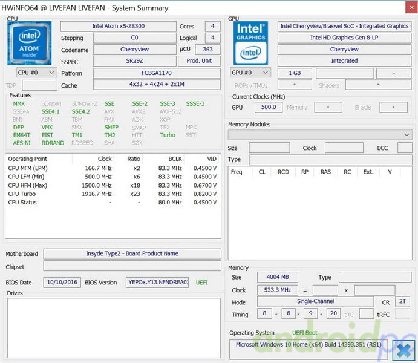Click the cache value 4x32 + 4x24 + 2x1M

pyautogui.click(x=157, y=84)
